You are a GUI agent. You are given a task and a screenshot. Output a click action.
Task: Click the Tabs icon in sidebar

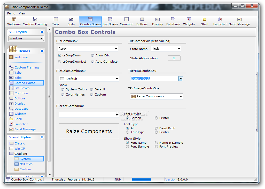coord(11,73)
